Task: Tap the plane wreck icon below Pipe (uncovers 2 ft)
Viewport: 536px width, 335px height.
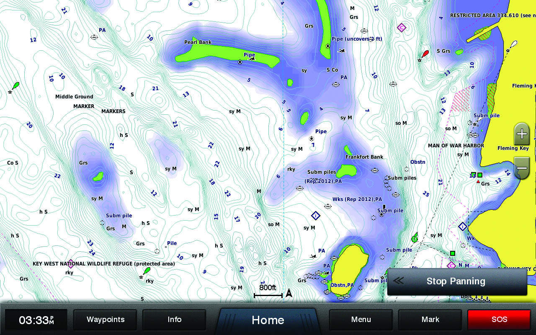Action: click(x=342, y=51)
